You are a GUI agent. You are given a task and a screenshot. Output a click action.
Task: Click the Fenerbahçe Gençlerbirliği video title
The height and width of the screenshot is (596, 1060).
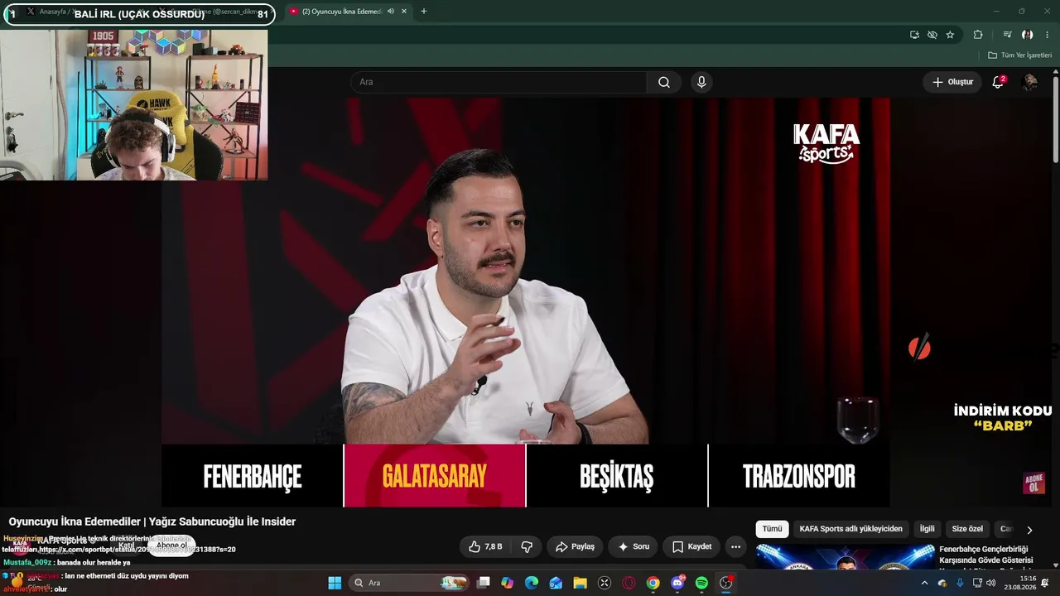(985, 555)
